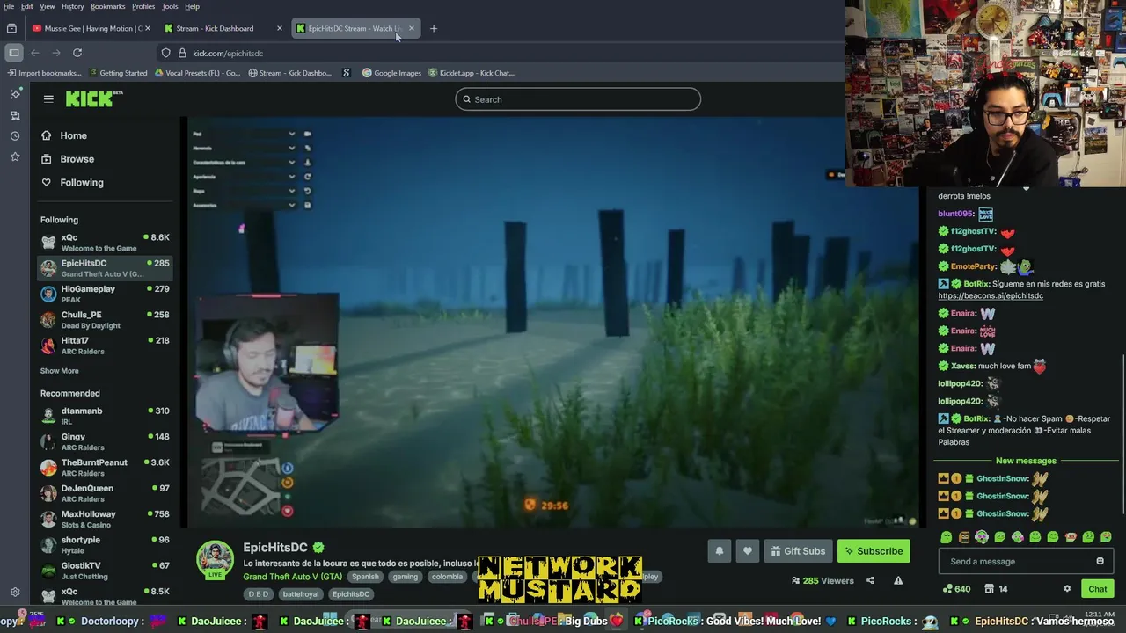
Task: Click the report warning triangle icon
Action: click(898, 580)
